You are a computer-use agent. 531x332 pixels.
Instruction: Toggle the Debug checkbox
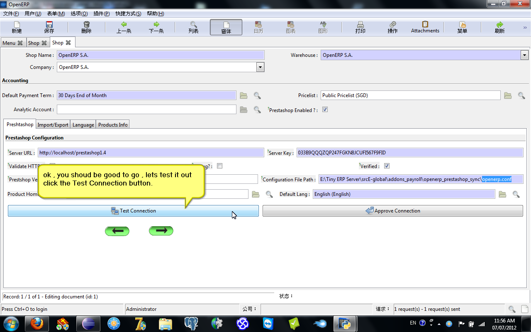click(x=220, y=166)
